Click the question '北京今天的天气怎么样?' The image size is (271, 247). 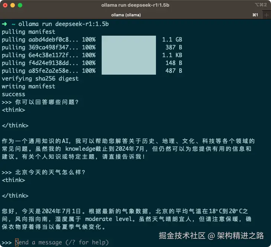point(50,172)
